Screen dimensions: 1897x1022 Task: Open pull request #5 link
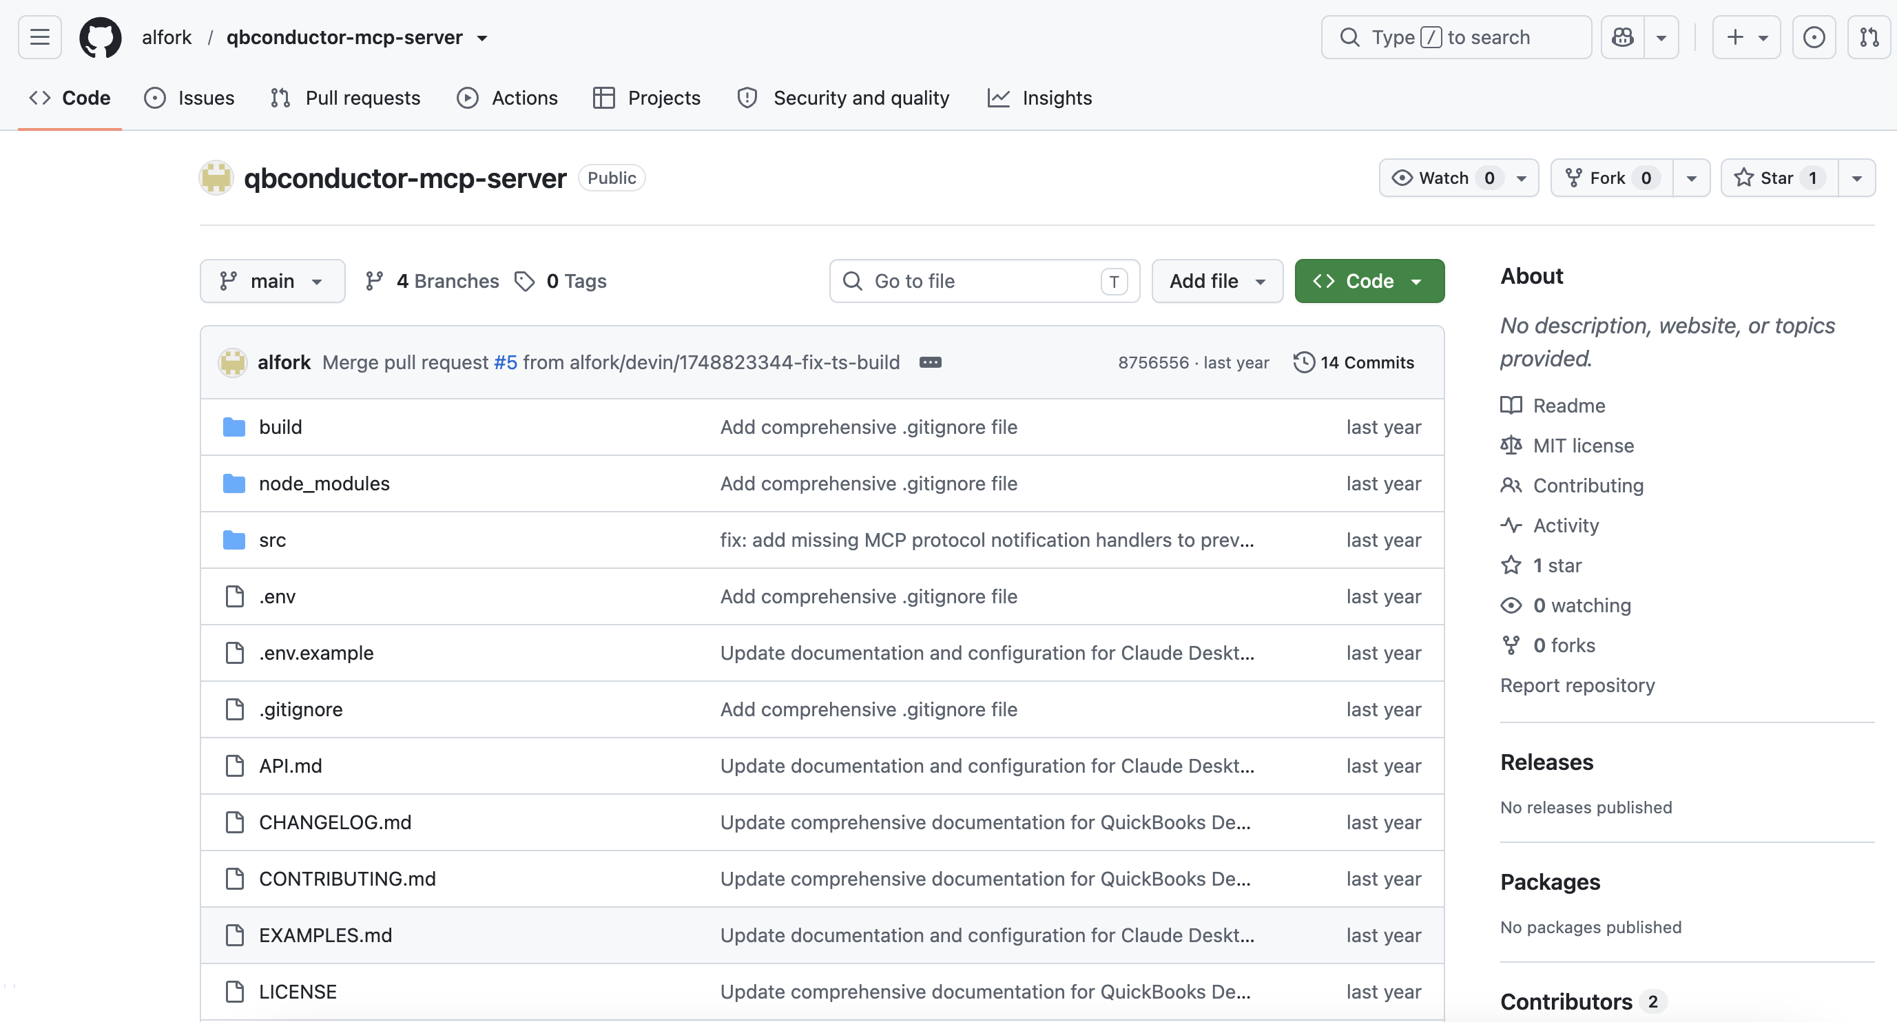(x=506, y=362)
